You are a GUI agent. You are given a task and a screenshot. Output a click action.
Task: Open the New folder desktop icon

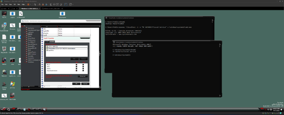(12, 96)
